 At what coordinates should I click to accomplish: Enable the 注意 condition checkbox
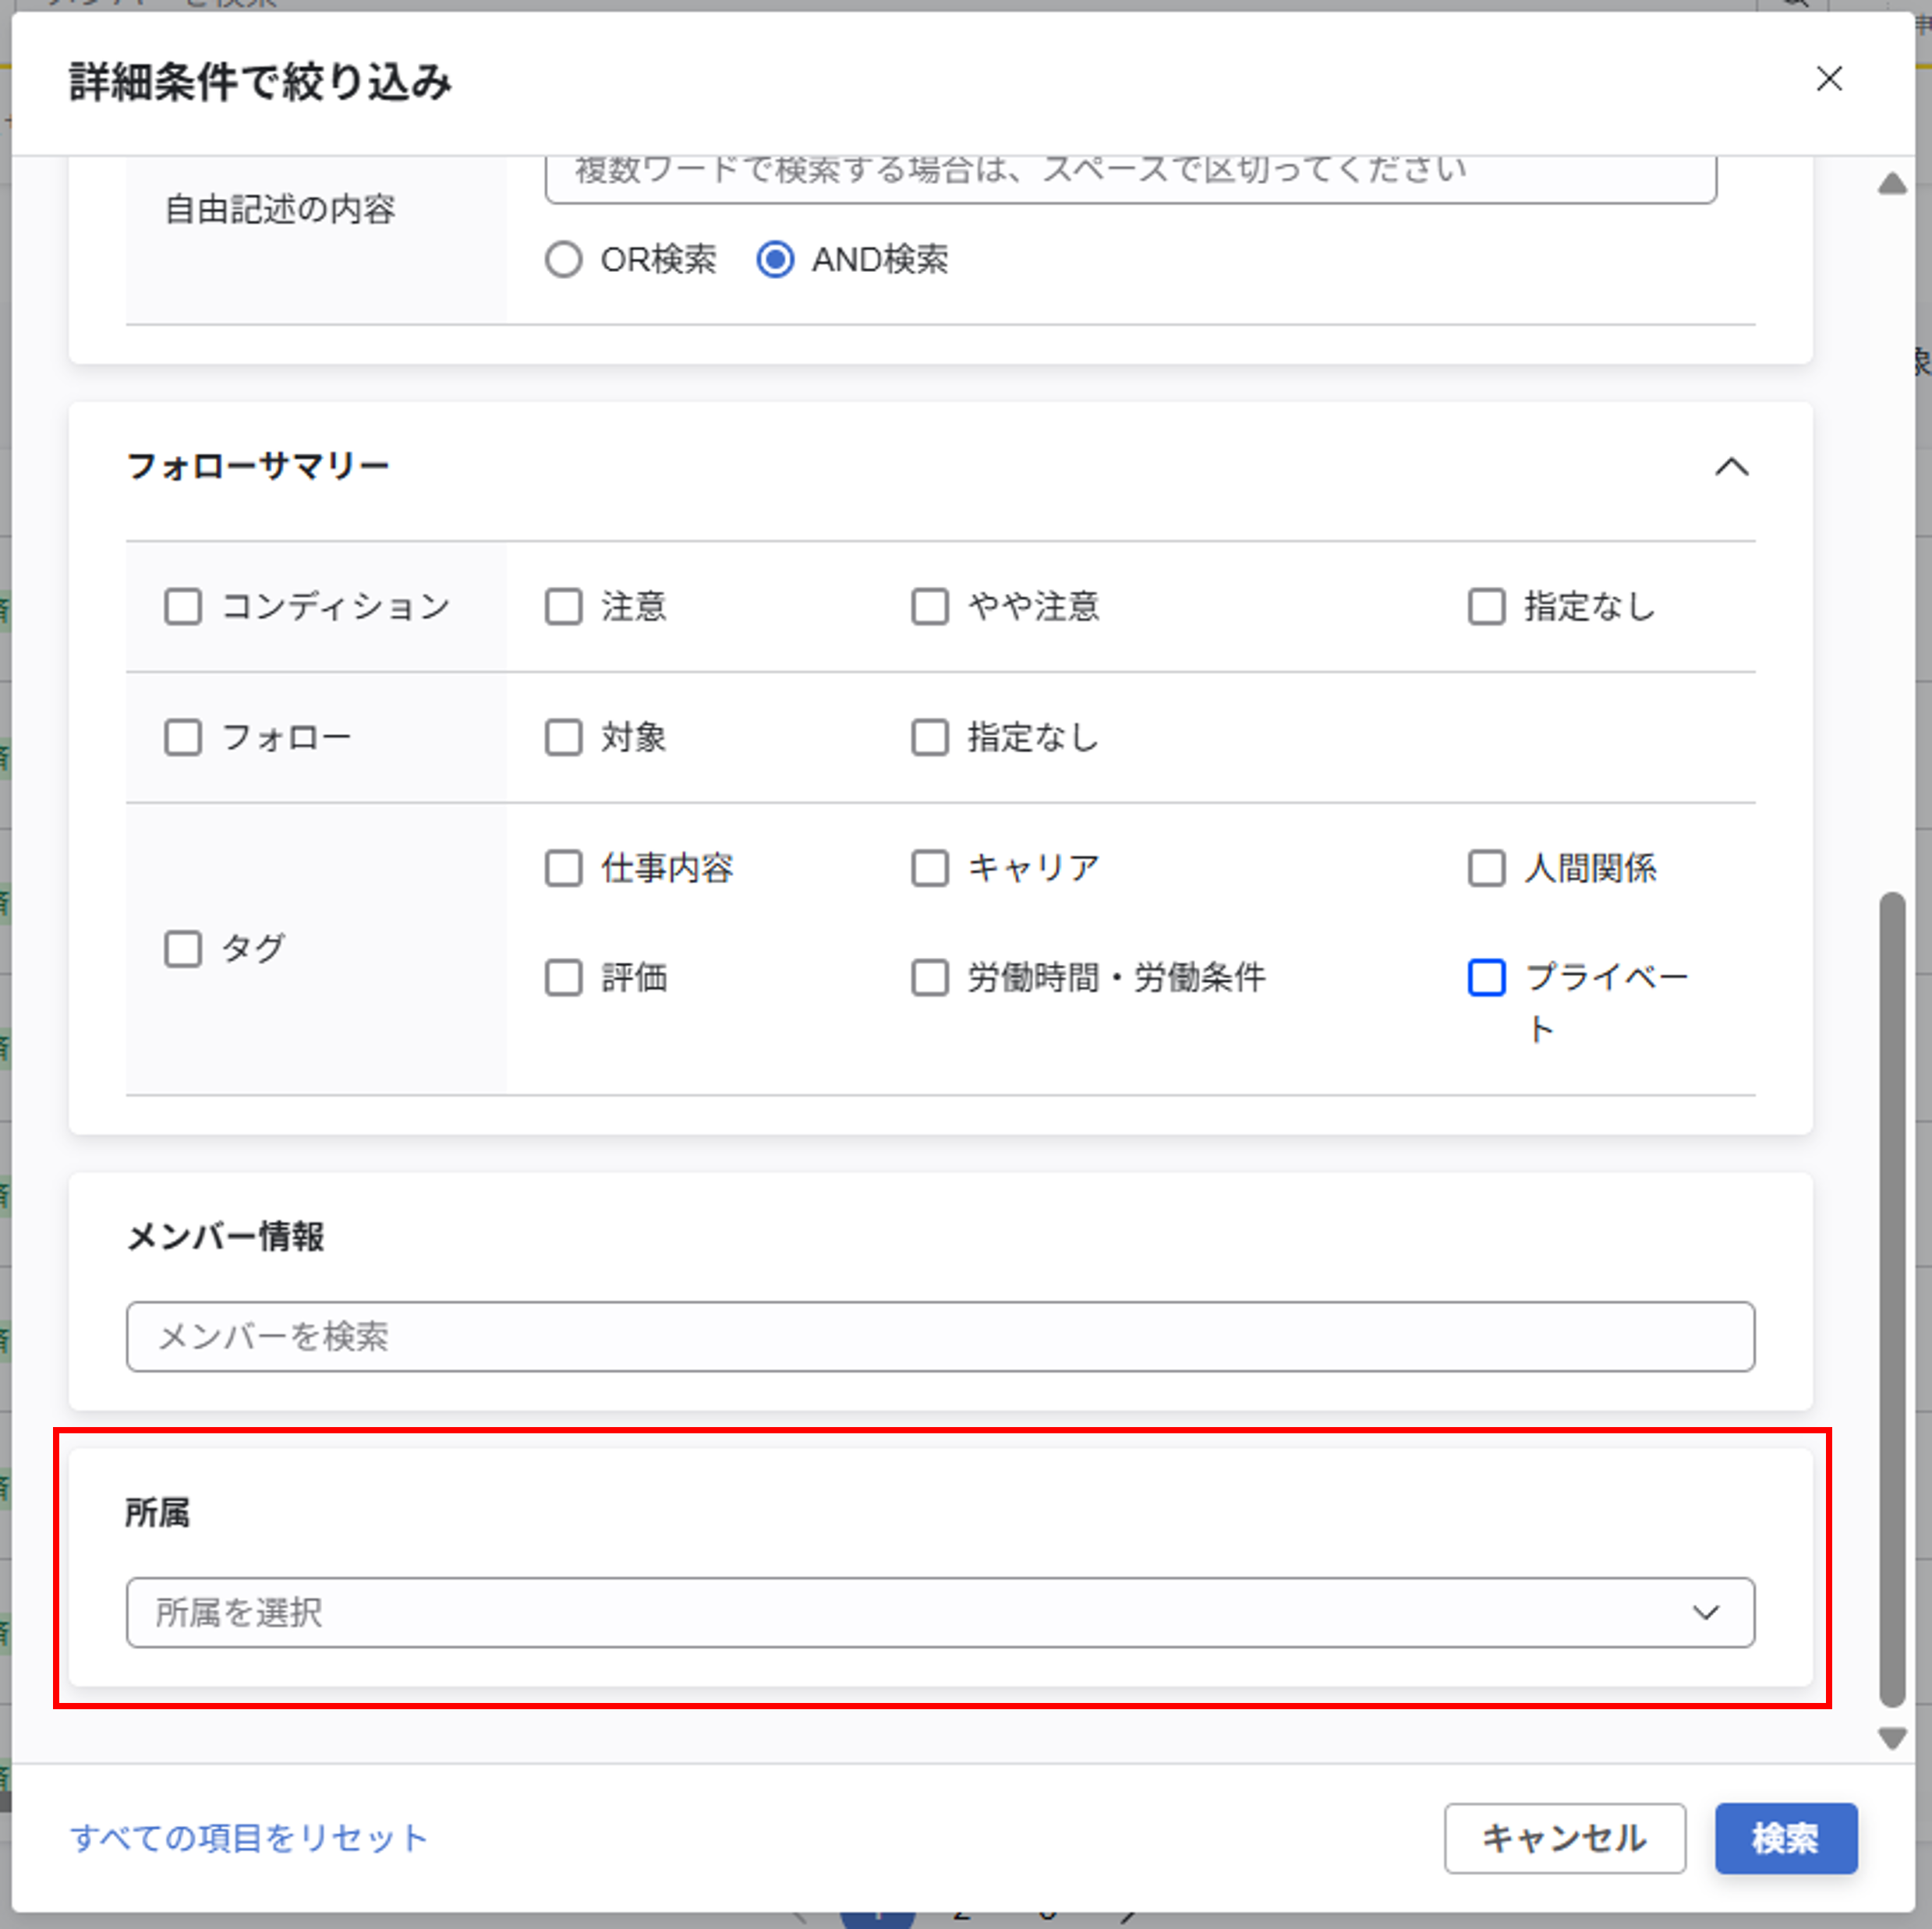[562, 606]
